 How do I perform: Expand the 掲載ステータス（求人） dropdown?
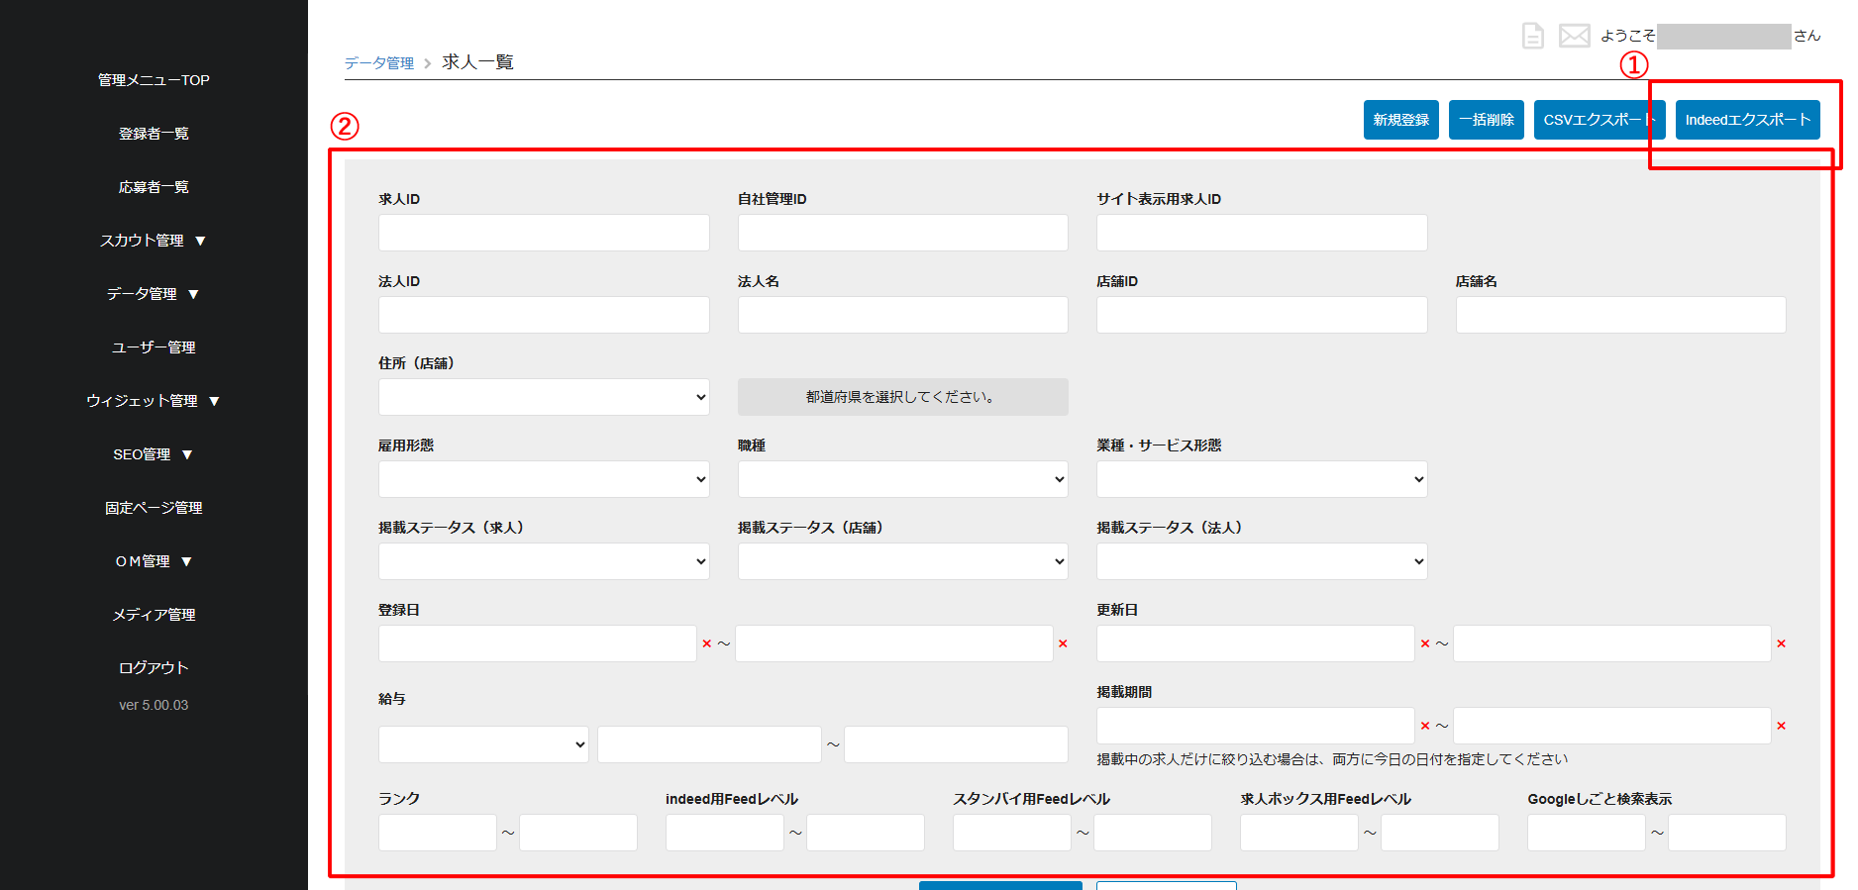544,561
